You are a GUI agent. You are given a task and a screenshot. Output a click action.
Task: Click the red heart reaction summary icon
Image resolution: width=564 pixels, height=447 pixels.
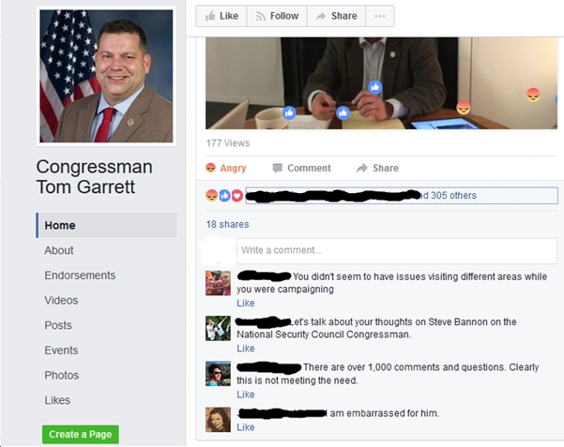click(x=236, y=196)
